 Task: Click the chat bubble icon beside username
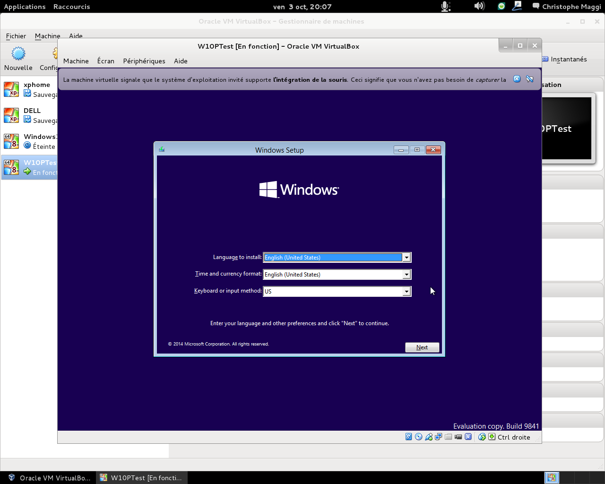pyautogui.click(x=536, y=6)
